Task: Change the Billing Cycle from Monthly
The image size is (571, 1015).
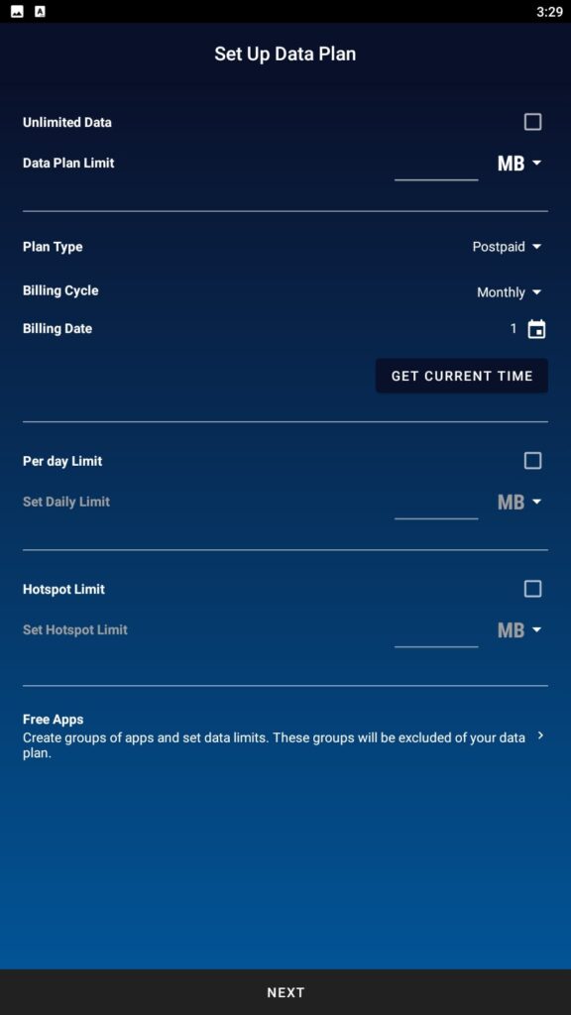Action: click(x=510, y=291)
